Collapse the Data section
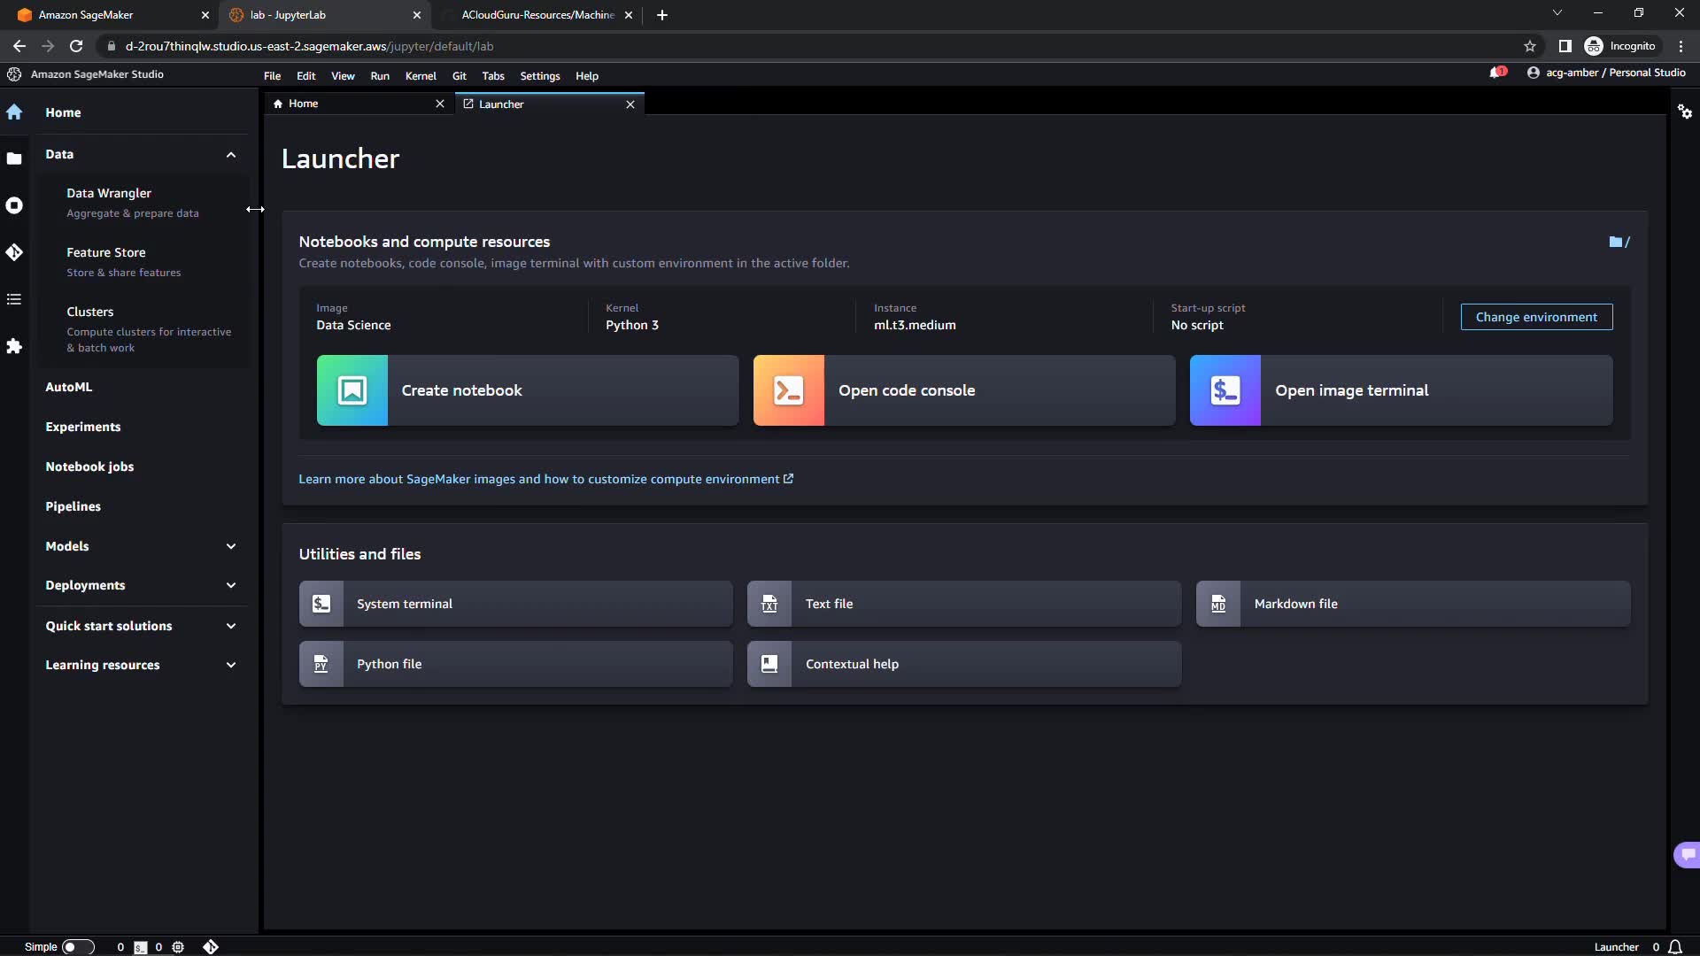 tap(231, 154)
